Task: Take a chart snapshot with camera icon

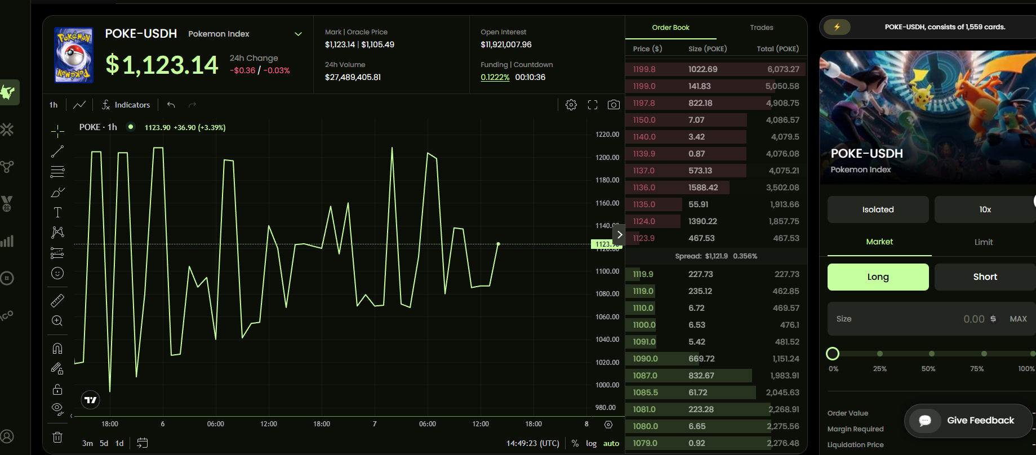Action: (x=613, y=105)
